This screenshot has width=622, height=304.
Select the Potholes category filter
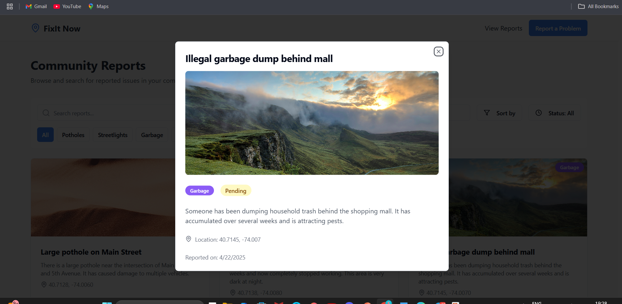coord(73,135)
